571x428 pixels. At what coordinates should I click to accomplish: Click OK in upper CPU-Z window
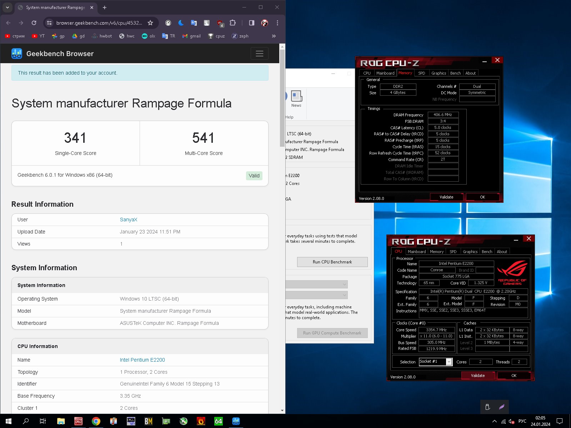click(482, 197)
